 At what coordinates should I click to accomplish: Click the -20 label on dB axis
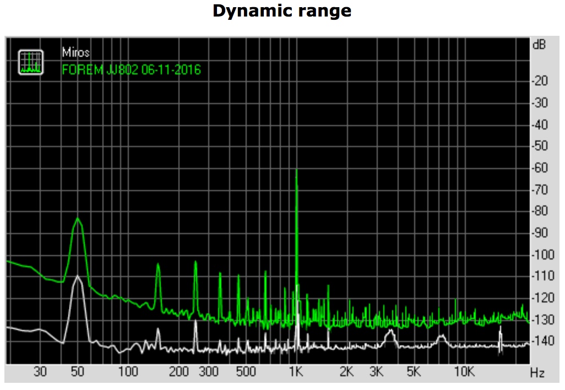click(x=540, y=81)
